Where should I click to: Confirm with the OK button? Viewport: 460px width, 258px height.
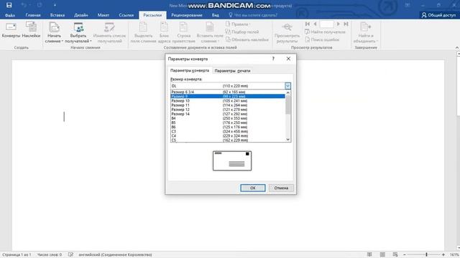coord(253,188)
